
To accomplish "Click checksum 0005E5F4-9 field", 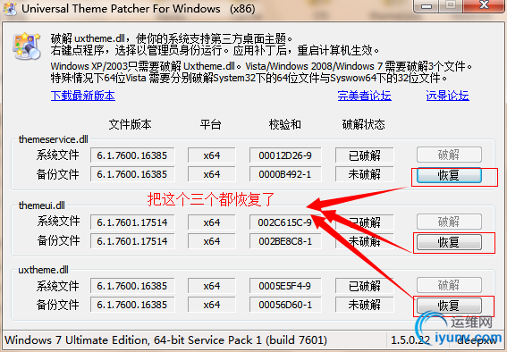I will pos(285,286).
